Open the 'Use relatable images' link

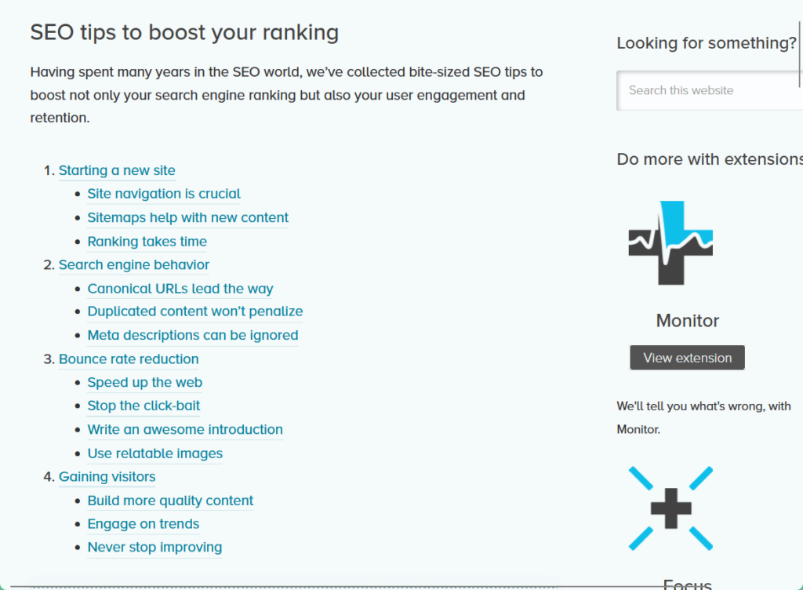[154, 453]
